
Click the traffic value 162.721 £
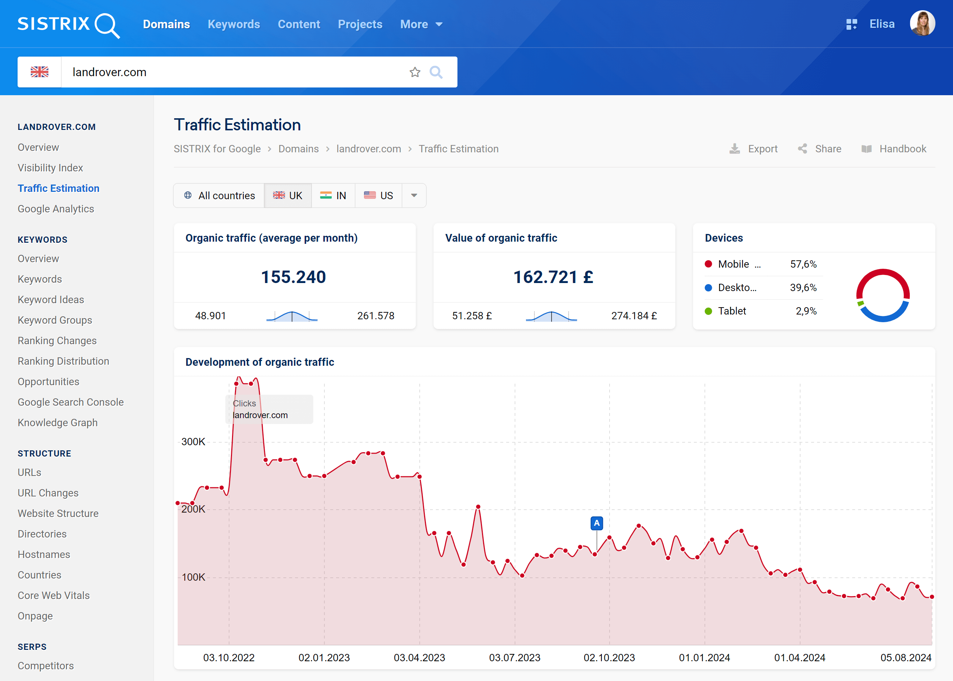click(x=553, y=277)
